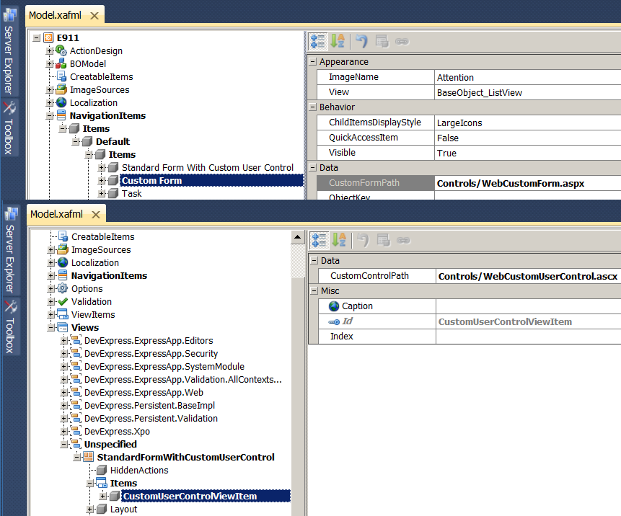Select the bottom Model.xafml tab
Viewport: 621px width, 516px height.
pyautogui.click(x=58, y=213)
